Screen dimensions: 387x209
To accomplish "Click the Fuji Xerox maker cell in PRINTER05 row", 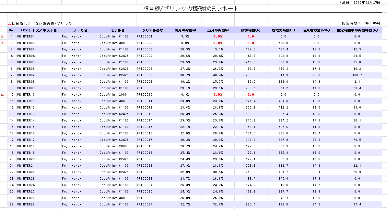I will pyautogui.click(x=72, y=62).
